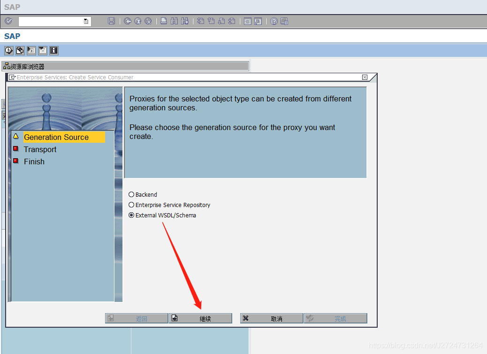Click the Previous Page icon

pos(211,21)
